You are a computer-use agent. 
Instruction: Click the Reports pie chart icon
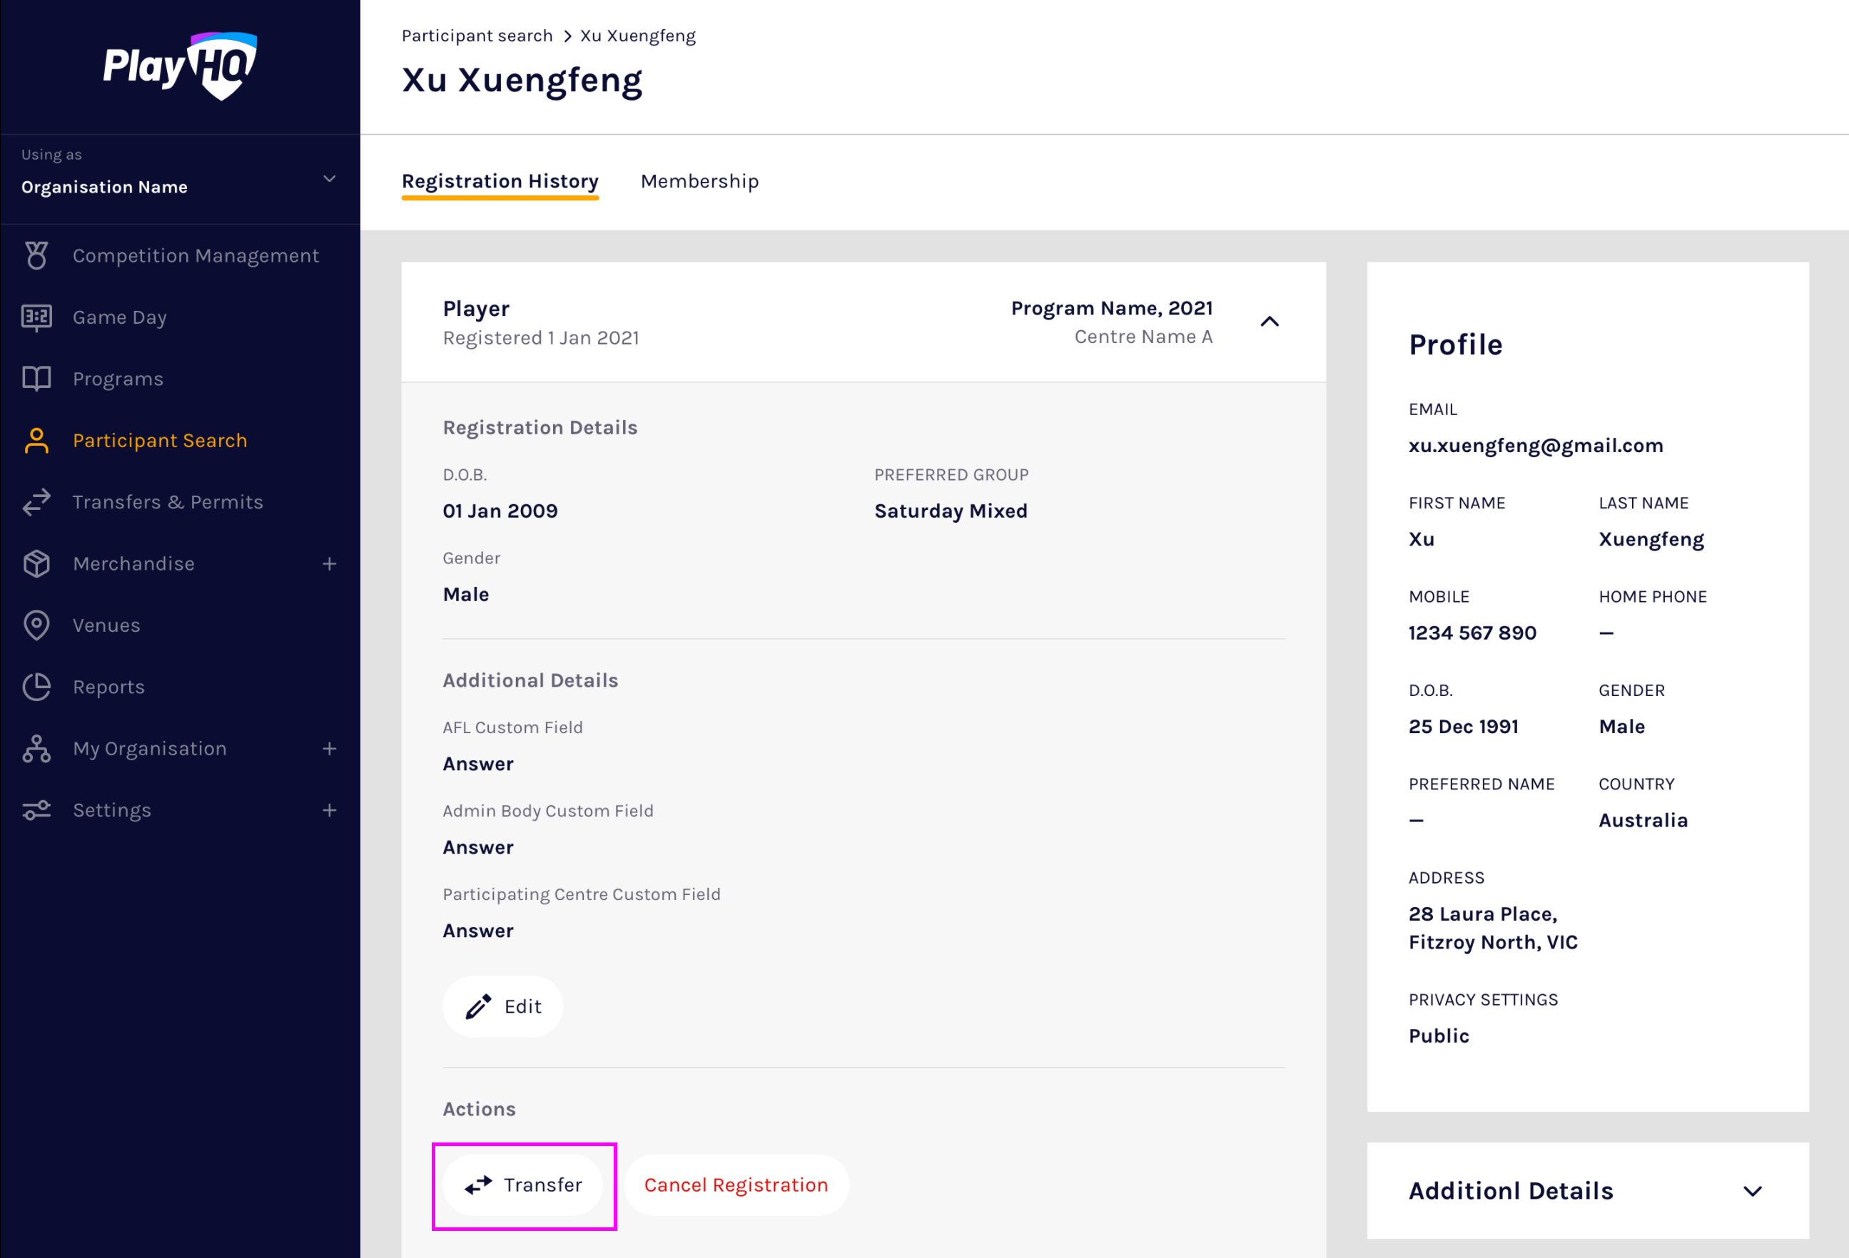click(x=36, y=687)
